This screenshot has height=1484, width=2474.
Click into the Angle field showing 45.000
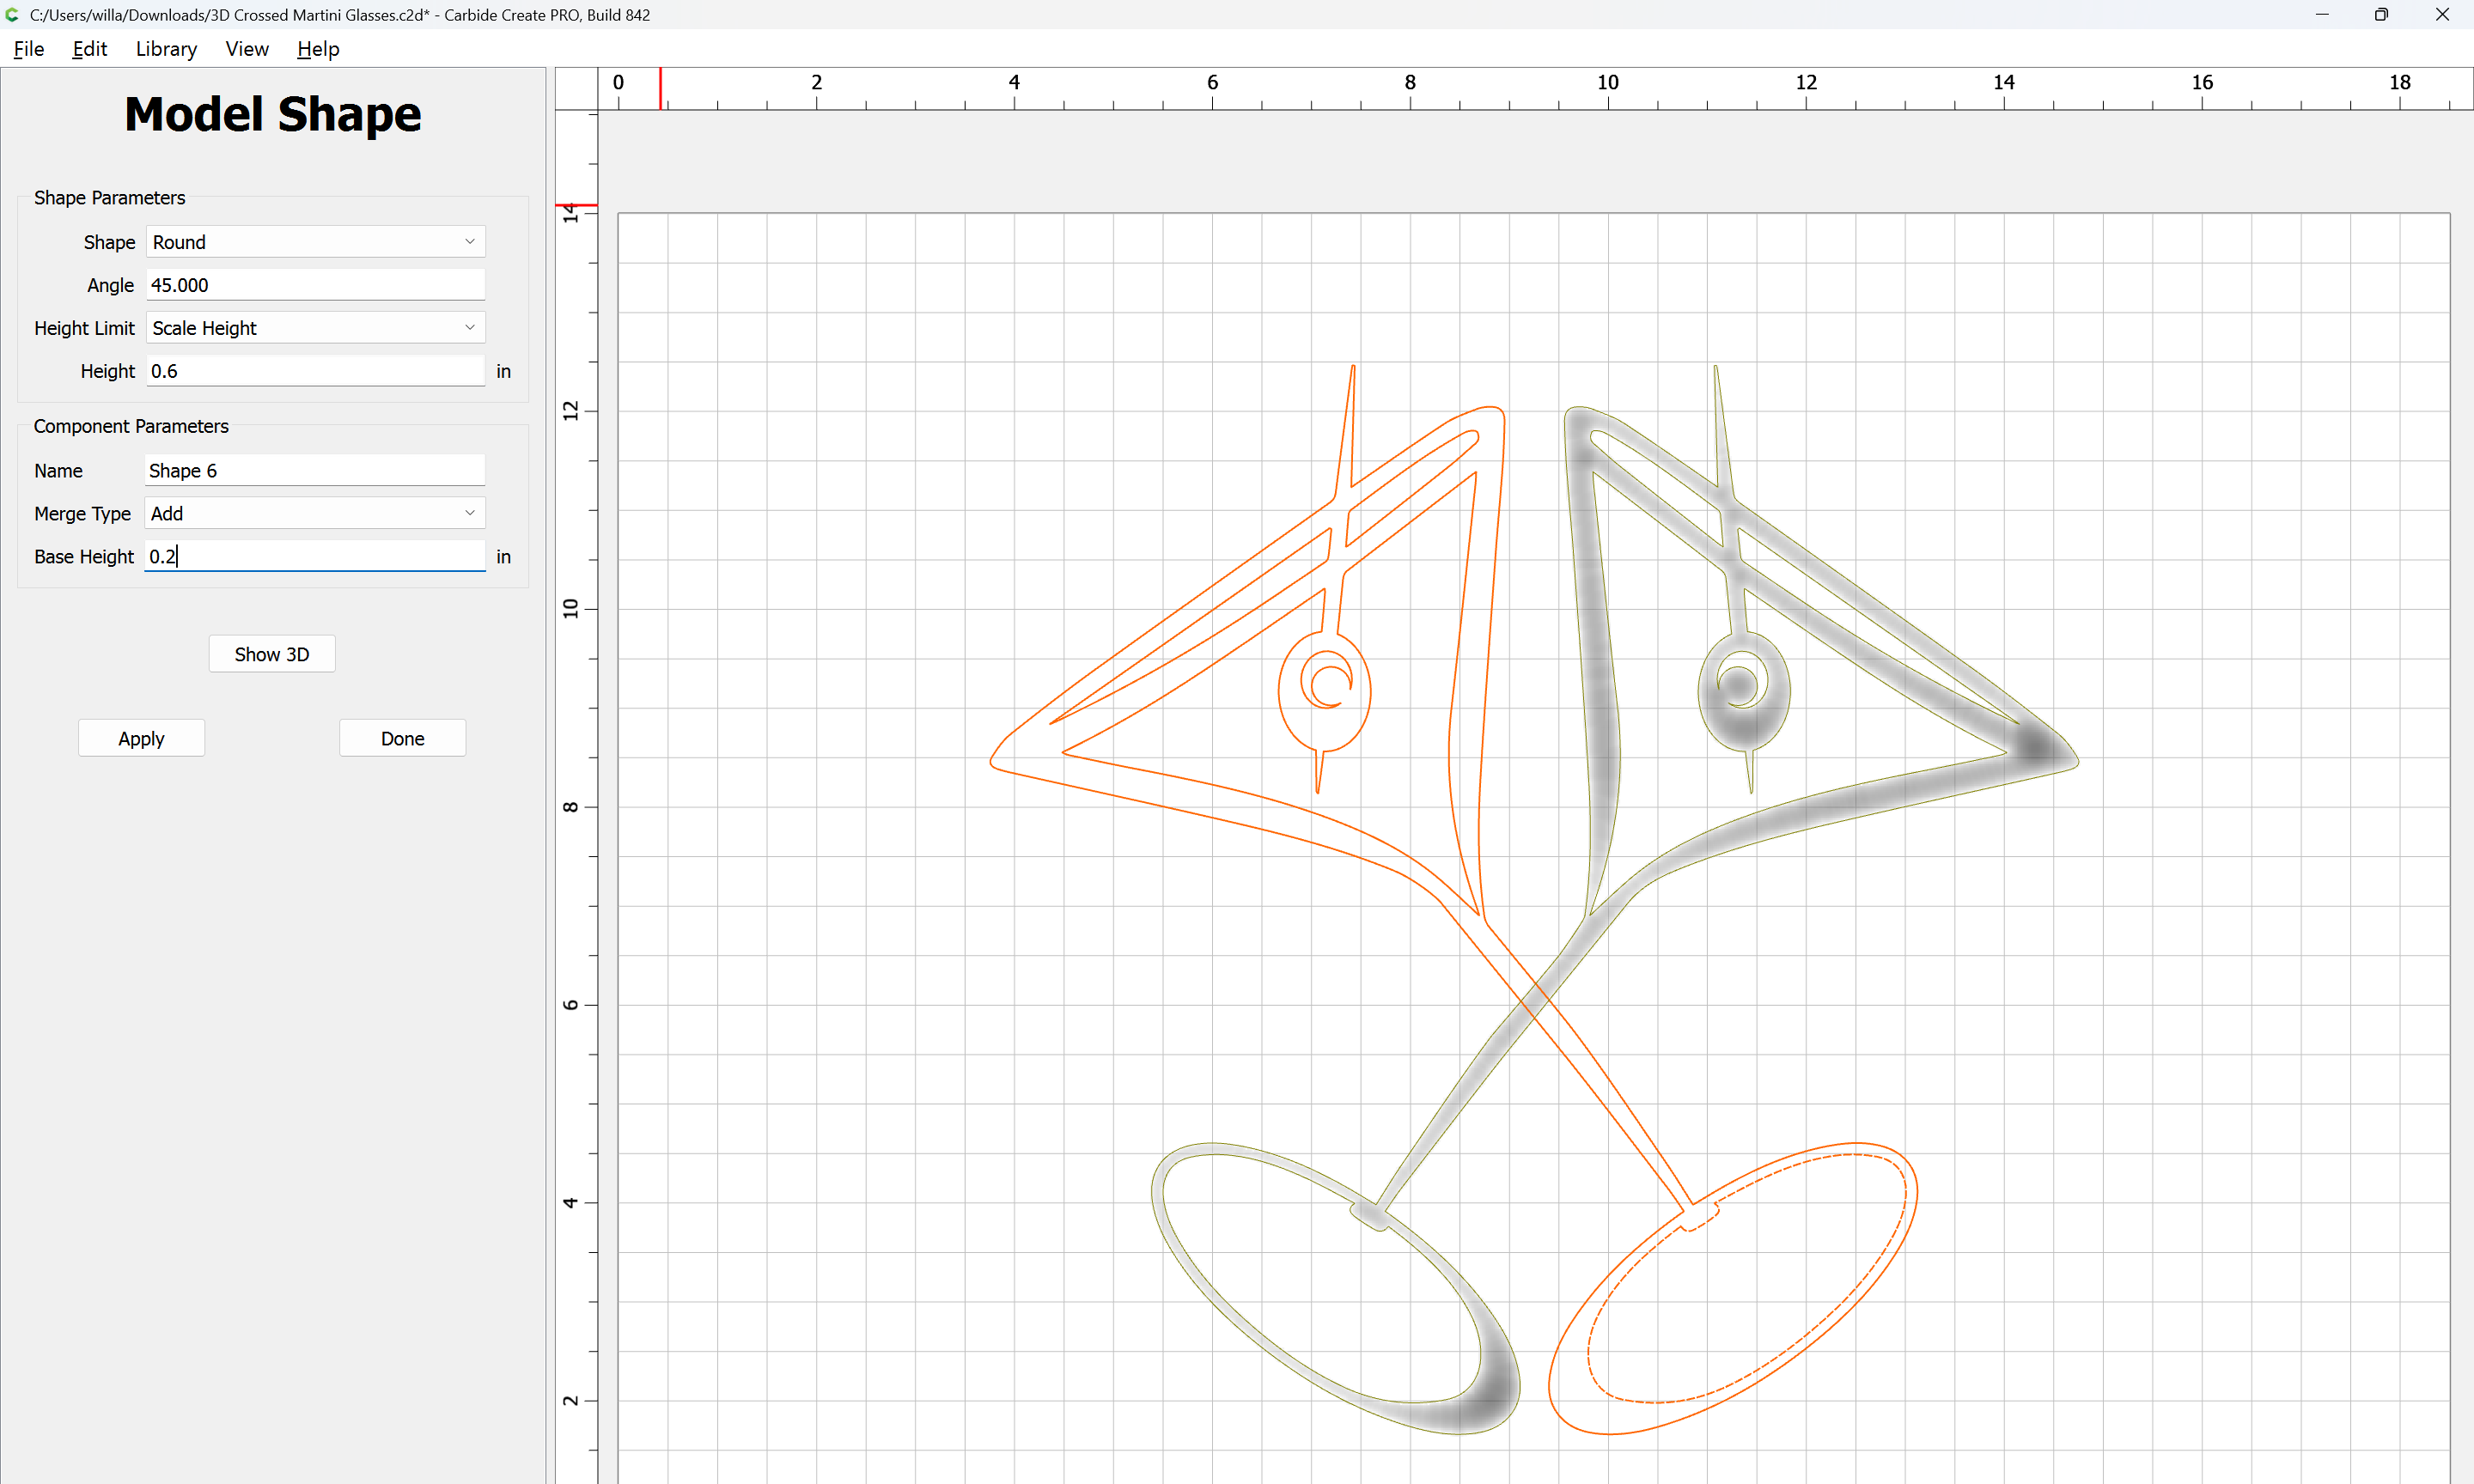[x=315, y=285]
